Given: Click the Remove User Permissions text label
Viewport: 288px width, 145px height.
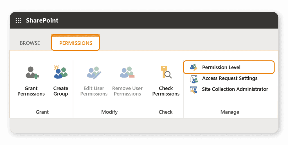Looking at the screenshot, I should [127, 91].
